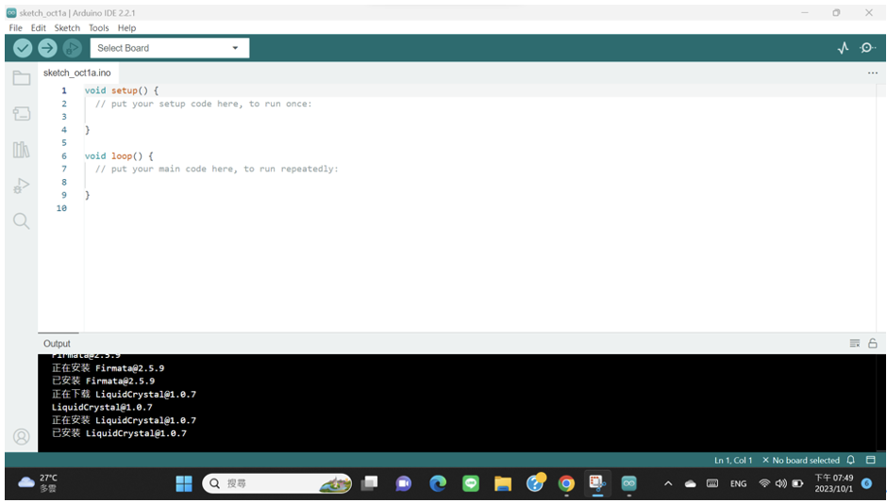Open the Edit menu
Screen dimensions: 887x503
tap(39, 27)
